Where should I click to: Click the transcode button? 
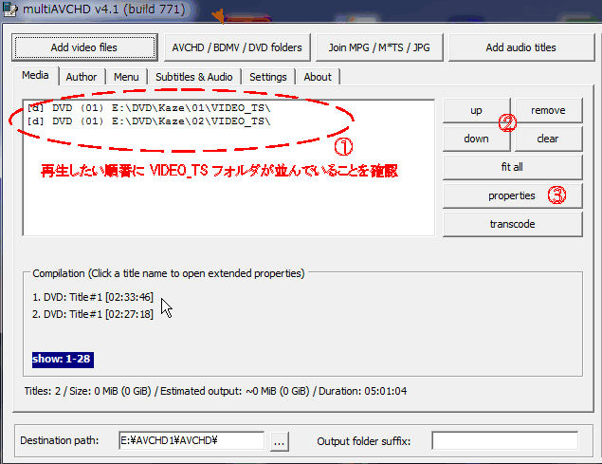coord(512,224)
